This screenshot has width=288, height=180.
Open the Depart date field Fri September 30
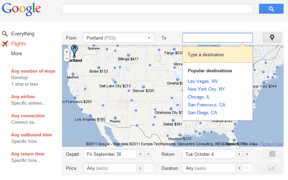click(119, 154)
